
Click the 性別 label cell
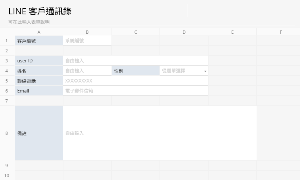[135, 71]
